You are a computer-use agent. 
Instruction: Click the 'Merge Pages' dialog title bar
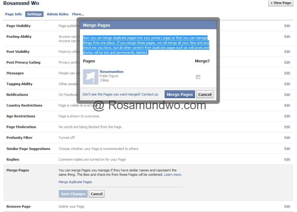click(148, 25)
